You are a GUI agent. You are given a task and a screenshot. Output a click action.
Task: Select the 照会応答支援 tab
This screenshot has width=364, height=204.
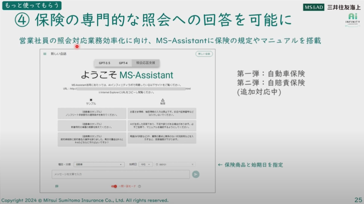click(146, 63)
